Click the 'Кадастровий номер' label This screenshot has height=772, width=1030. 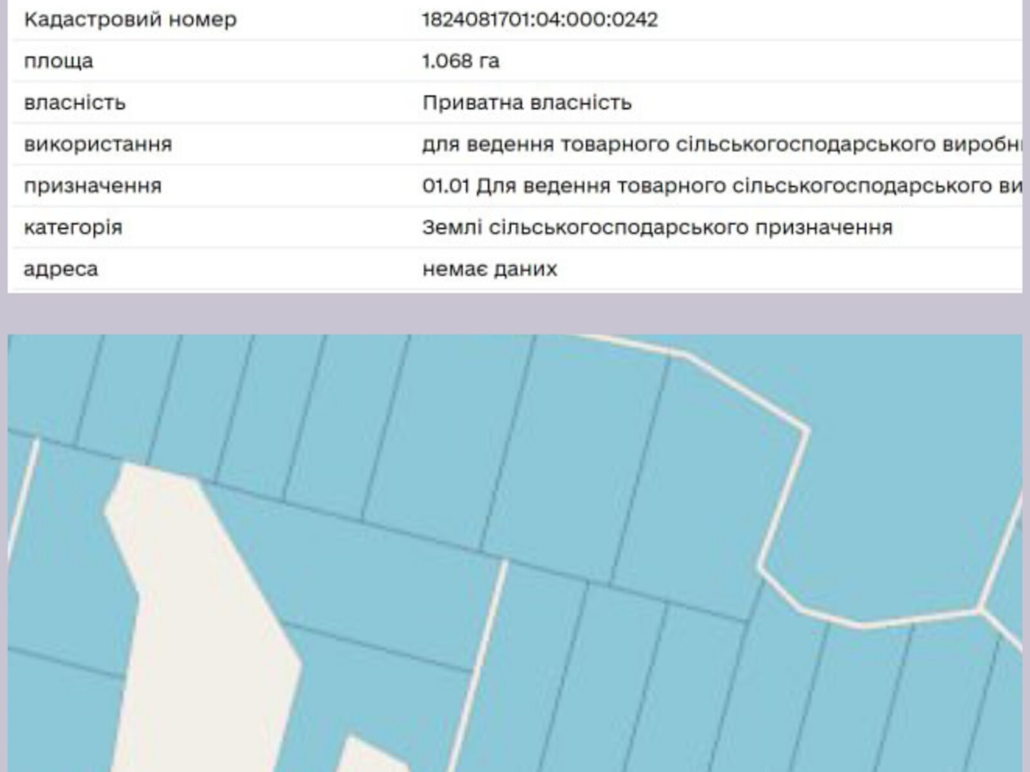click(x=130, y=19)
